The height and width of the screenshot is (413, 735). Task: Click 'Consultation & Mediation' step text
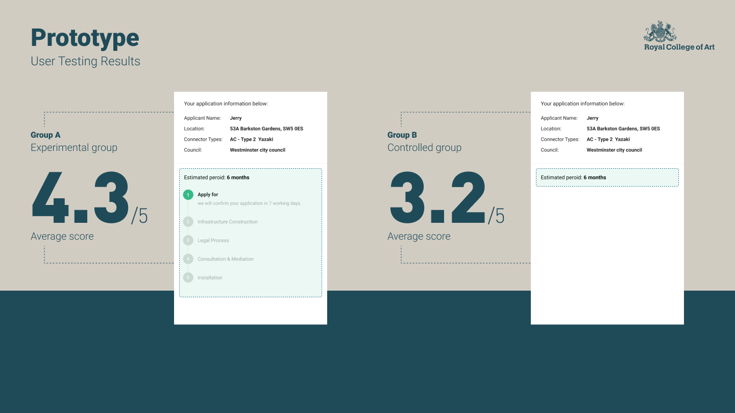click(x=226, y=259)
